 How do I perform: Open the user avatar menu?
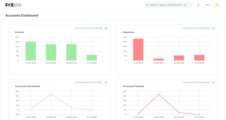coord(217,5)
